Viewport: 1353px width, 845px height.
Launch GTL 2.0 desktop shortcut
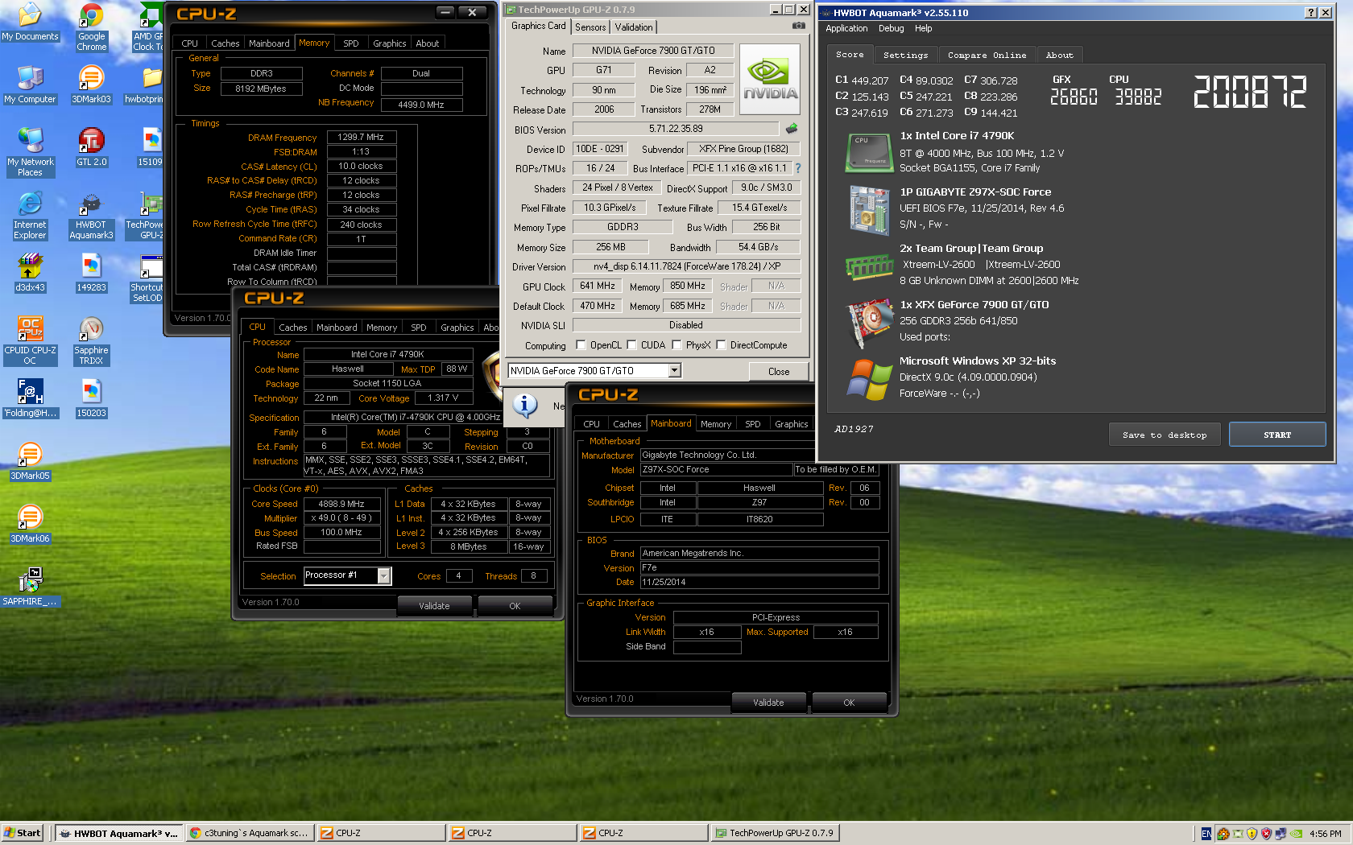point(91,147)
